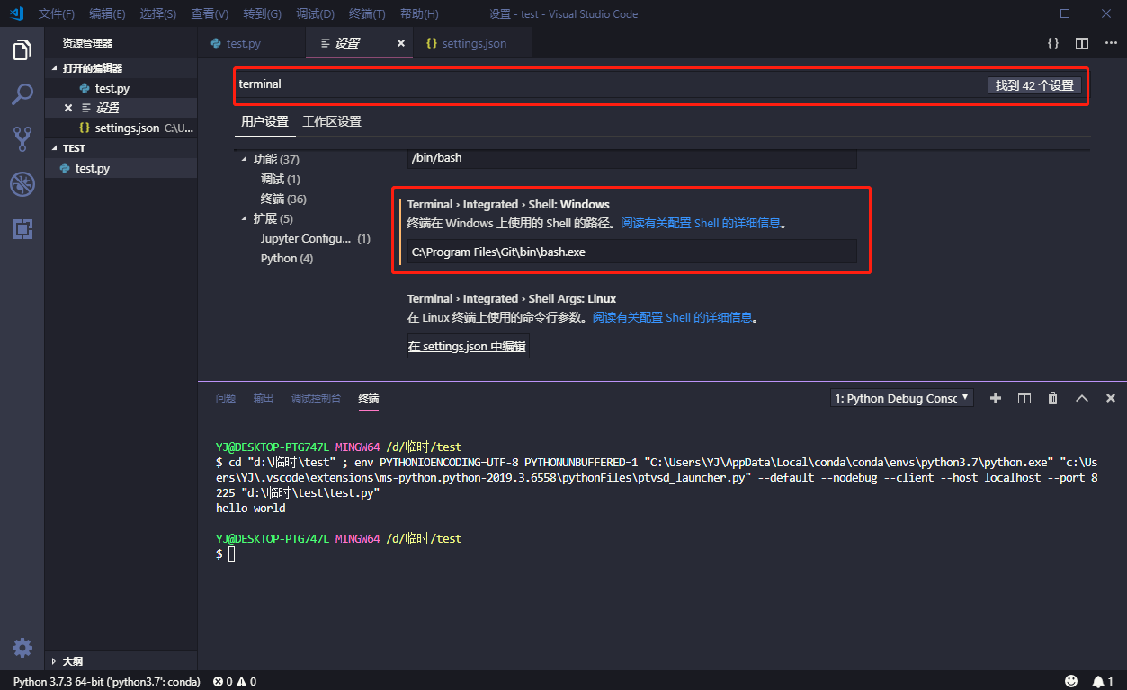This screenshot has height=690, width=1127.
Task: Click the errors and warnings status indicator
Action: (235, 681)
